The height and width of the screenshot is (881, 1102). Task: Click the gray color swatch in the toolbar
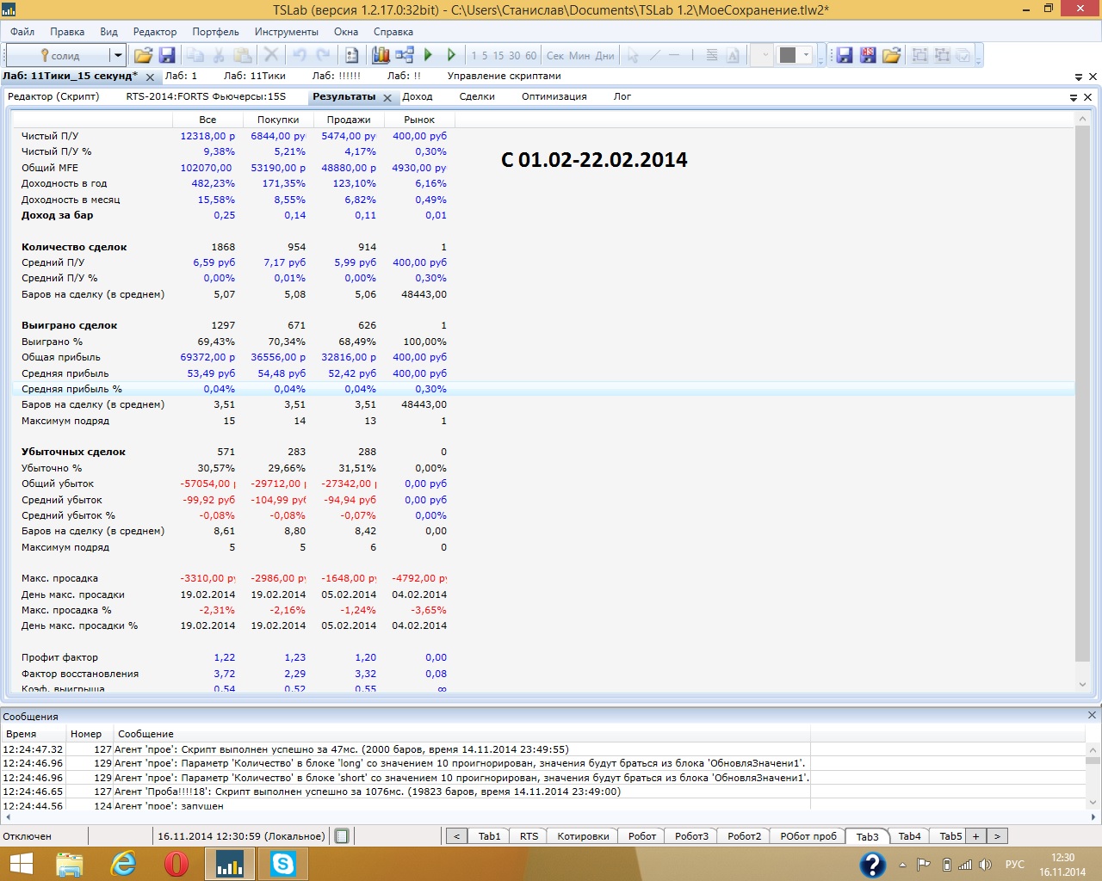tap(788, 55)
